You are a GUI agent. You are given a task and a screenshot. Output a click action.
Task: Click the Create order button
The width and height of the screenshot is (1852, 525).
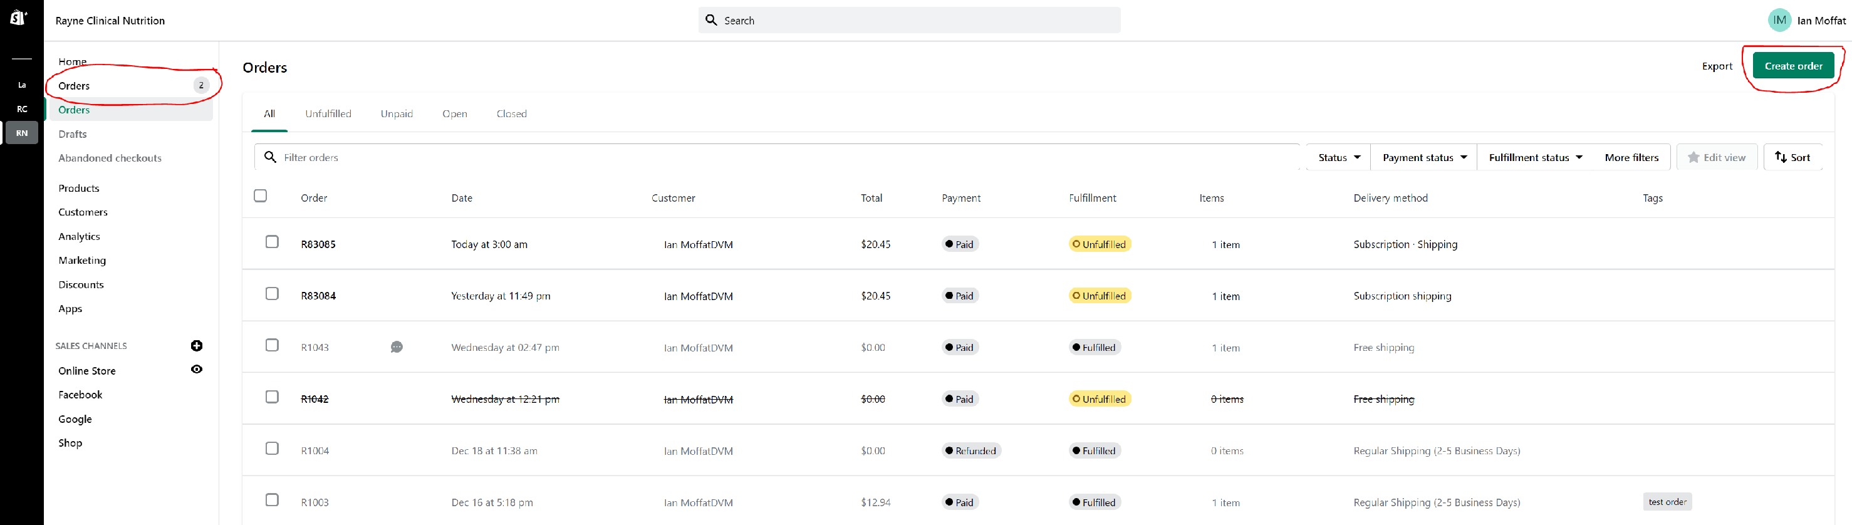click(x=1793, y=66)
